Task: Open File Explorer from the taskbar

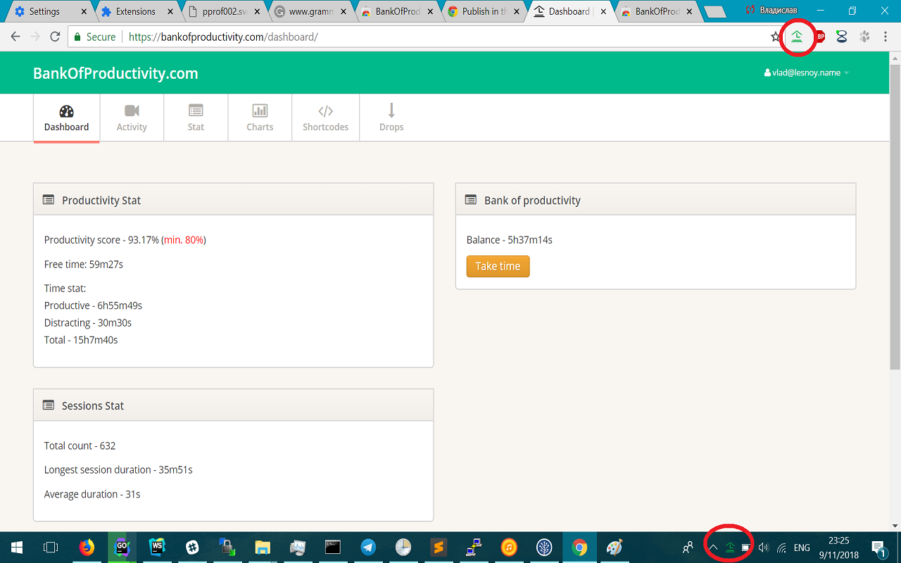Action: tap(263, 548)
